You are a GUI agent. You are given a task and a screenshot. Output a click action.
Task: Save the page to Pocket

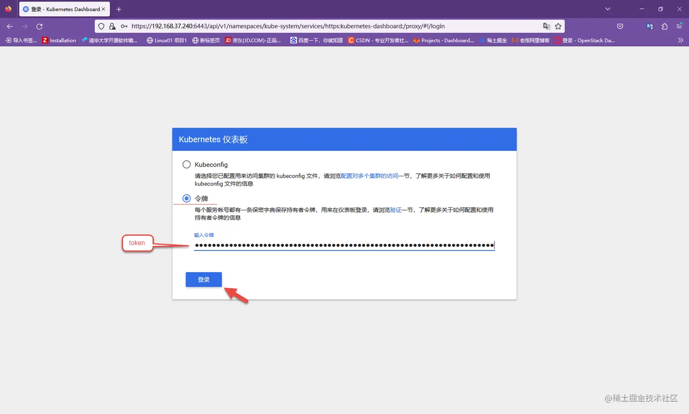coord(620,26)
